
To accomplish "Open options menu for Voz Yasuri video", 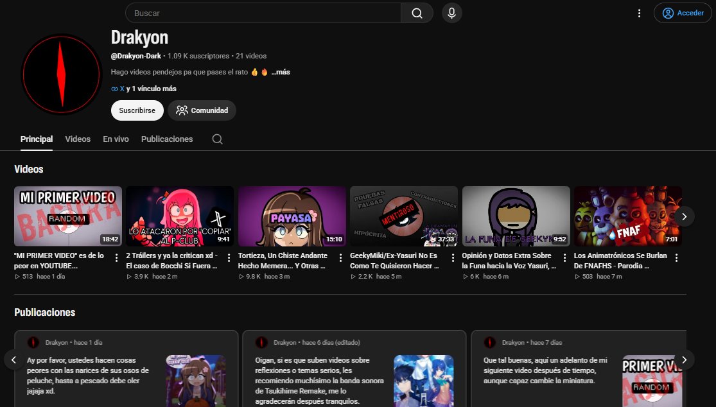I will pyautogui.click(x=564, y=258).
